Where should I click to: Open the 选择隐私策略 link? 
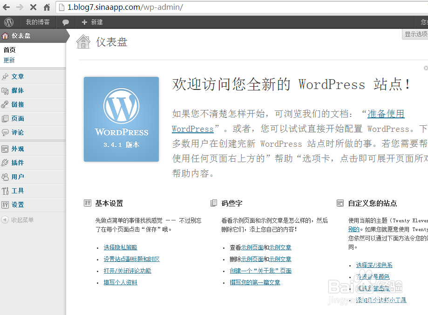pos(120,247)
